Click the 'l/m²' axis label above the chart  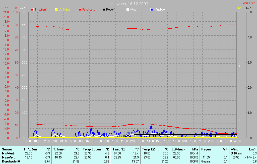point(249,8)
